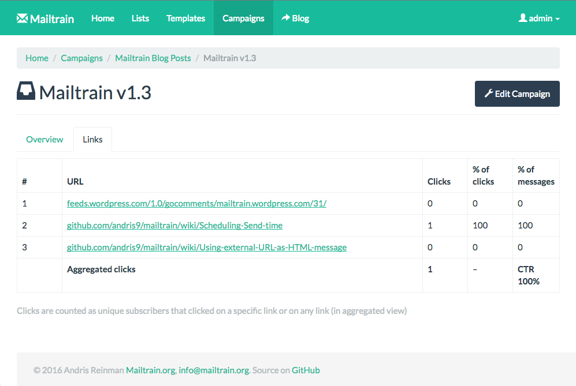Viewport: 576px width, 386px height.
Task: Select the Links tab
Action: pyautogui.click(x=92, y=140)
